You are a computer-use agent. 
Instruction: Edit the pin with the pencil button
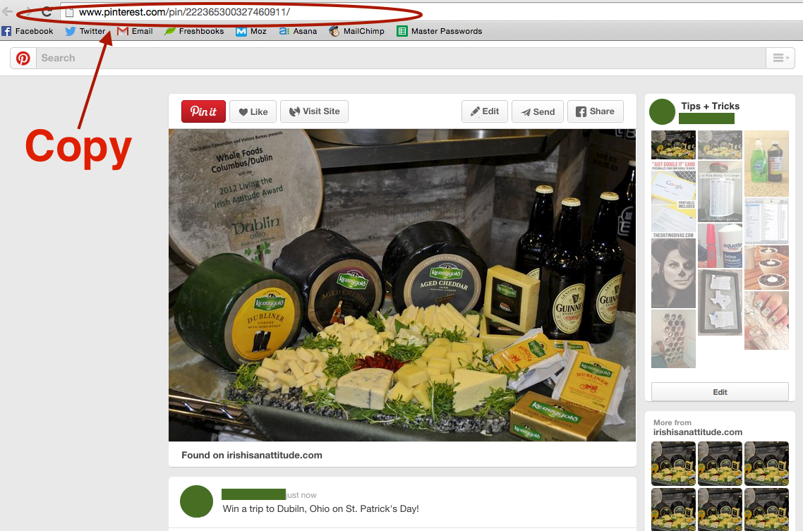pyautogui.click(x=485, y=111)
